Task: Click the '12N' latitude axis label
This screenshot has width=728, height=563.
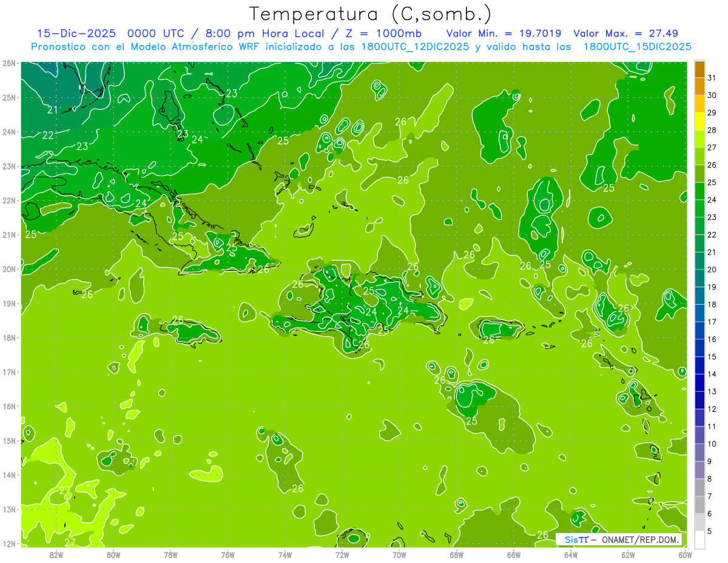Action: (x=9, y=544)
